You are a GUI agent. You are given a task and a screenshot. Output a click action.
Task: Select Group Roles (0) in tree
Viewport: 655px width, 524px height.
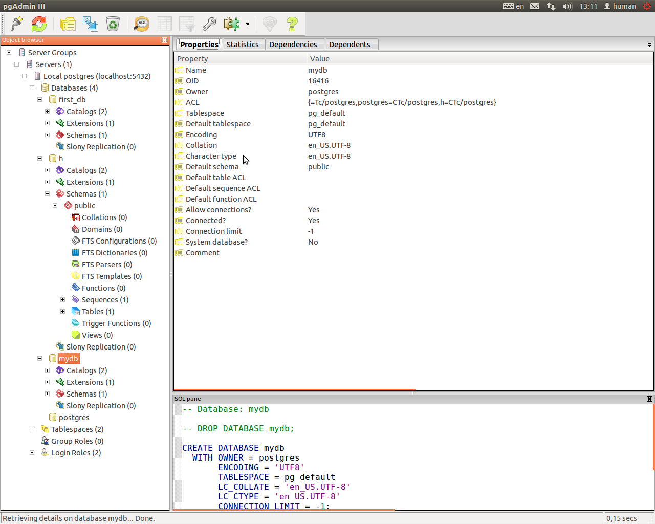(x=77, y=441)
